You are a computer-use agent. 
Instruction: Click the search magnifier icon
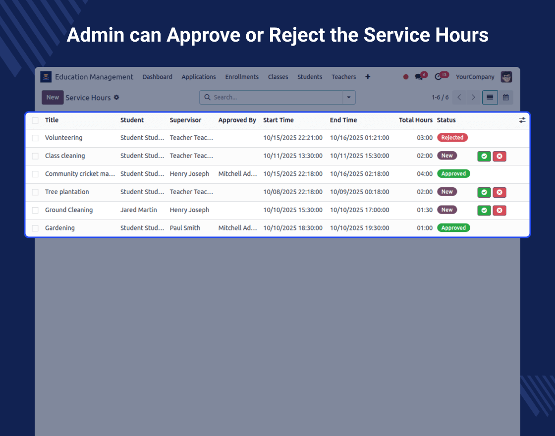click(208, 97)
